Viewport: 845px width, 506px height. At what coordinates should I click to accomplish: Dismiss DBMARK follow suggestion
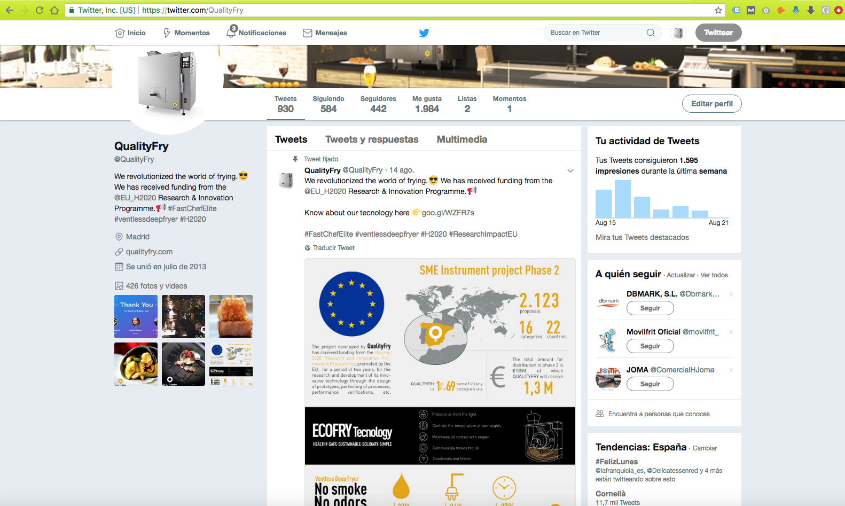(x=731, y=294)
